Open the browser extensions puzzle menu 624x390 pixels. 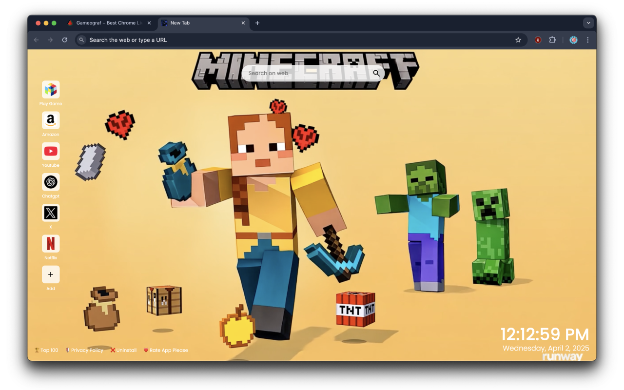[552, 39]
